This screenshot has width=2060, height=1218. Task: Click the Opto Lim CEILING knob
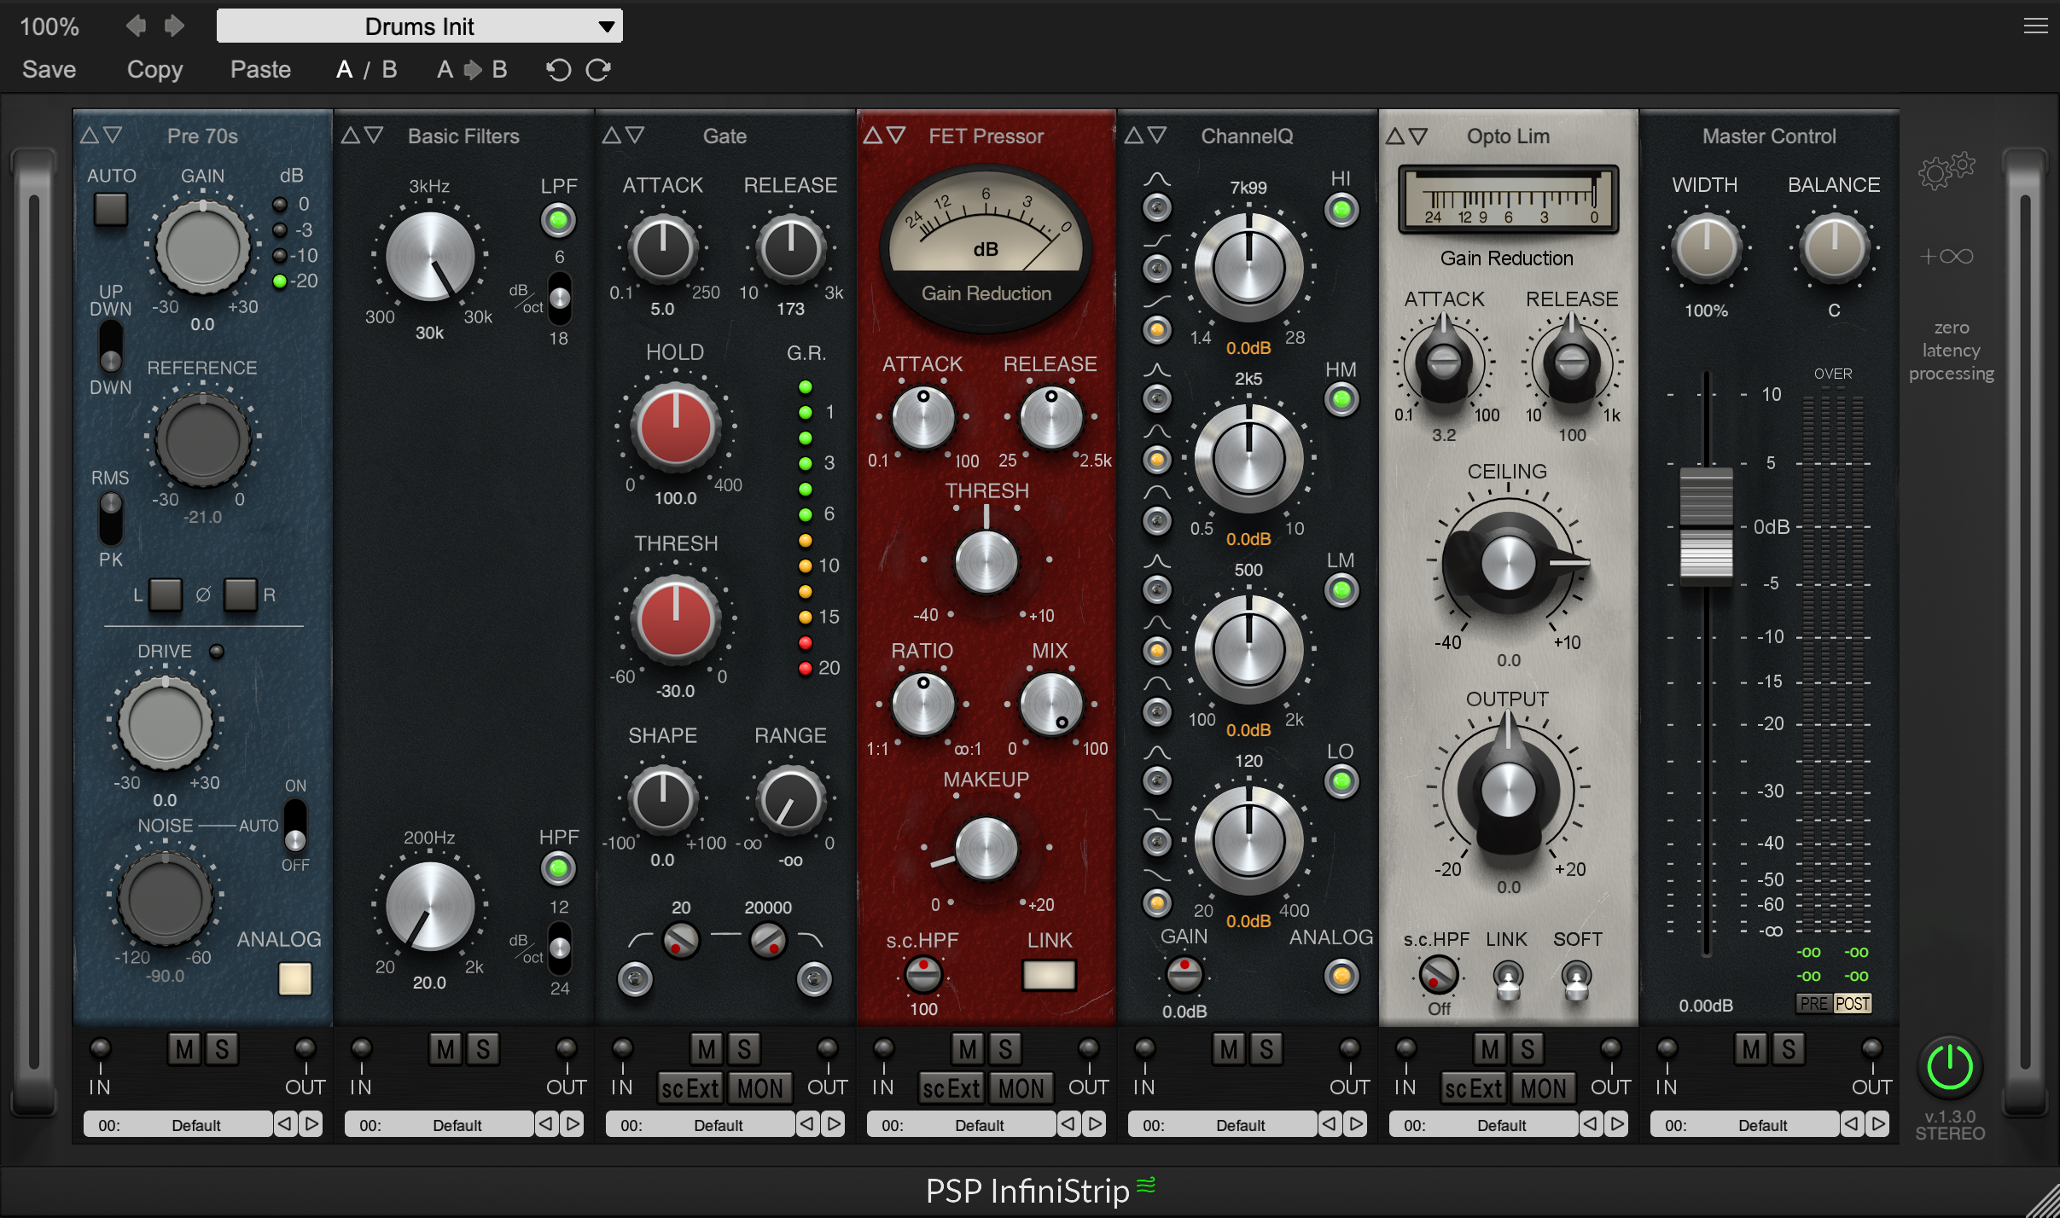point(1508,562)
